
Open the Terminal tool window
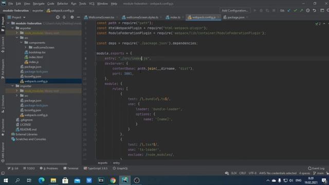point(71,168)
